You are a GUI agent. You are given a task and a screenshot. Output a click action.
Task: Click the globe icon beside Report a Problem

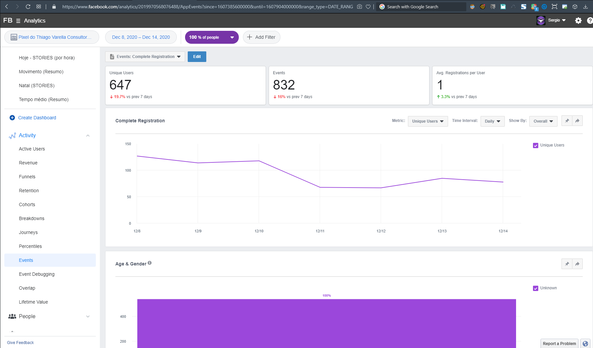click(585, 343)
